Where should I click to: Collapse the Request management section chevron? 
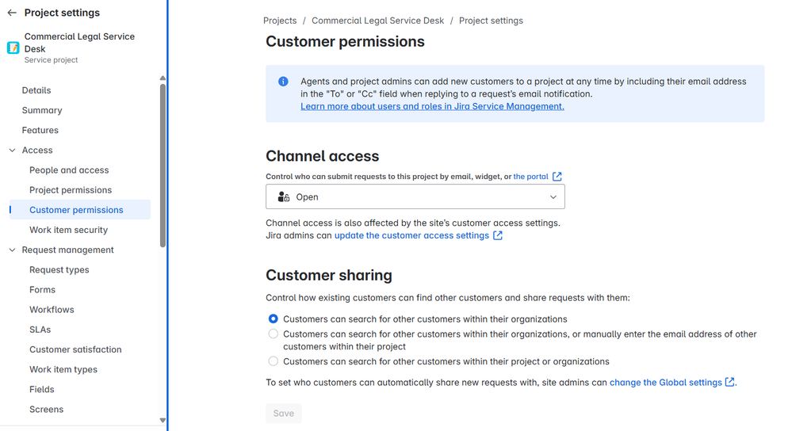click(x=13, y=250)
